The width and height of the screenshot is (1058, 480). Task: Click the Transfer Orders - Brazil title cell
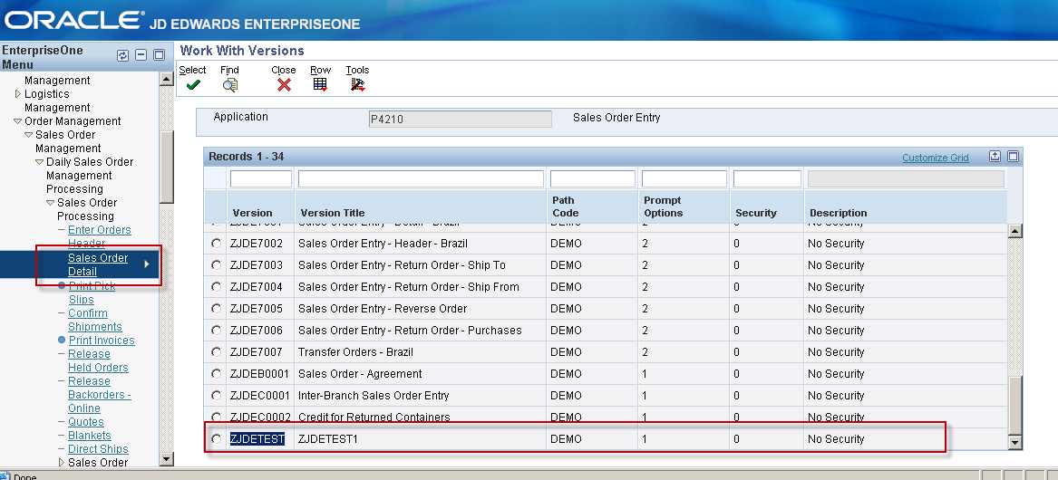pyautogui.click(x=355, y=352)
